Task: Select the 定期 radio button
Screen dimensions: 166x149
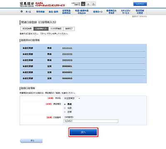Action: tap(65, 112)
